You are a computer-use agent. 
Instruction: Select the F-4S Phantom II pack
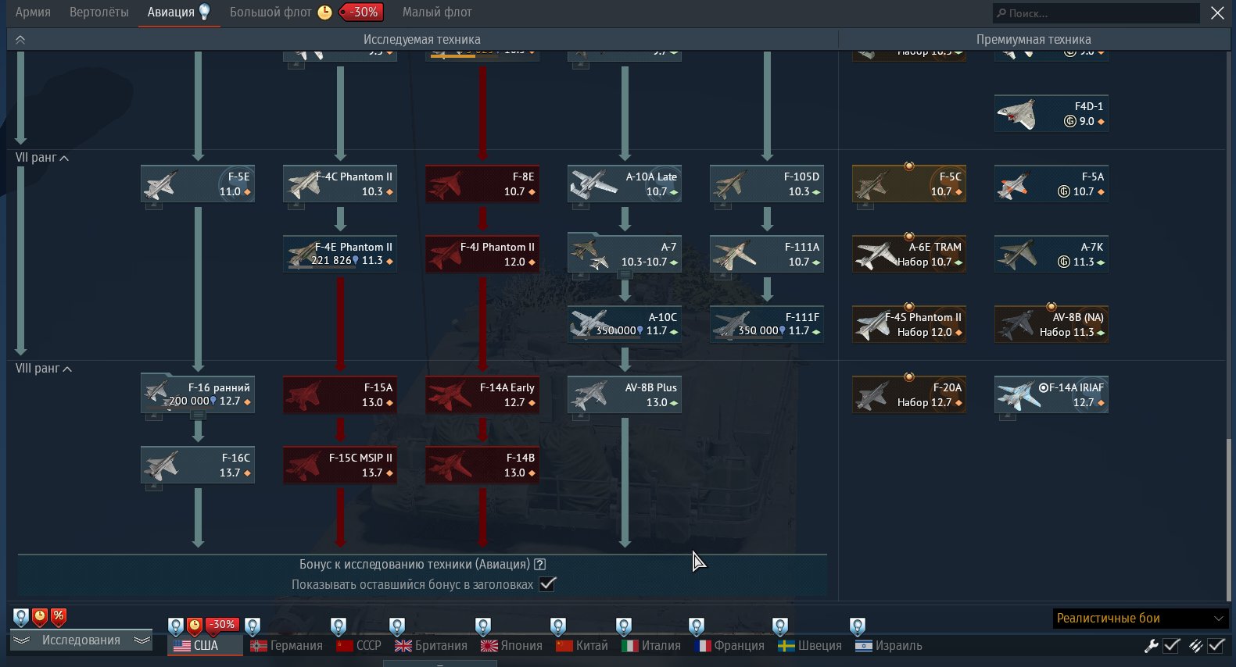coord(908,324)
